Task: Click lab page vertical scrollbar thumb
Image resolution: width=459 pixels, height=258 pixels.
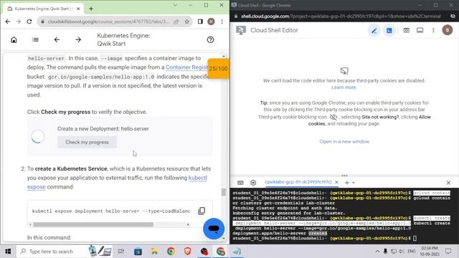Action: (224, 192)
